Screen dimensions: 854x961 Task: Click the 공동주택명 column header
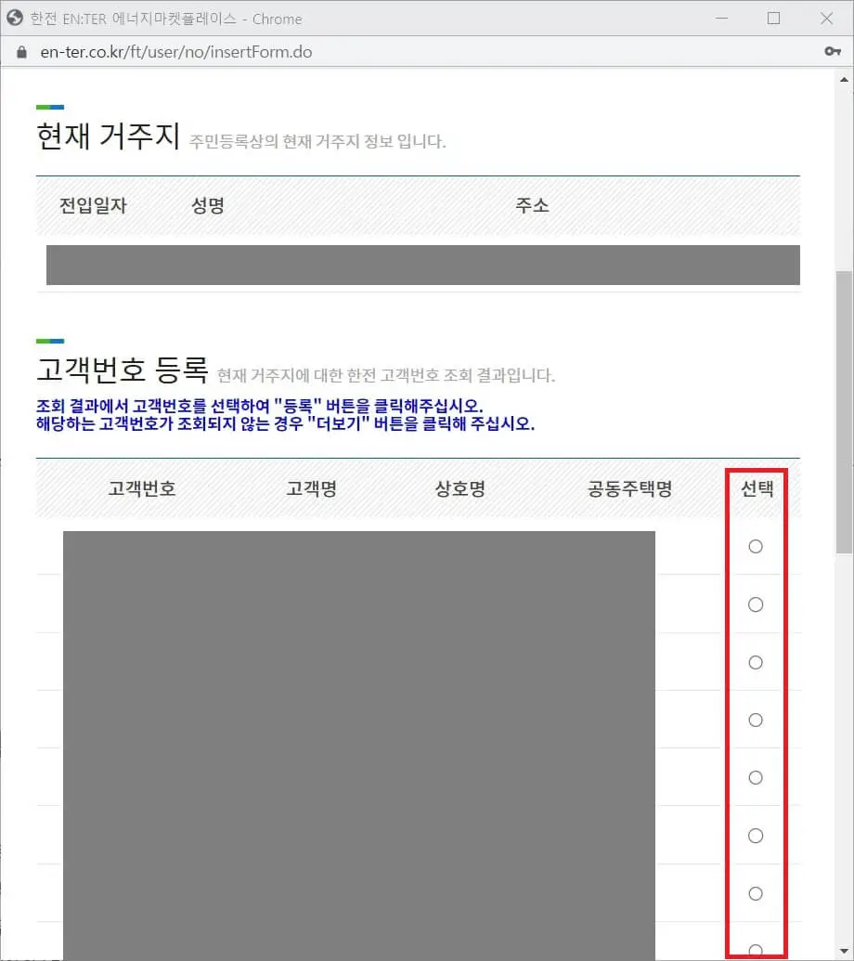tap(630, 489)
